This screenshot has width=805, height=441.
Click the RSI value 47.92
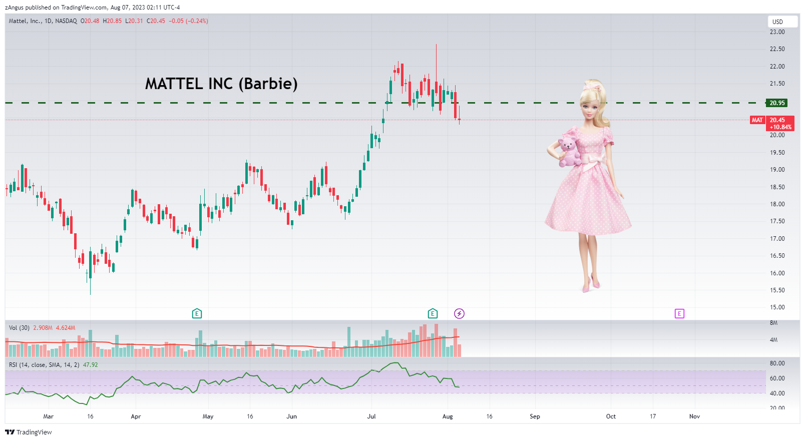[91, 365]
